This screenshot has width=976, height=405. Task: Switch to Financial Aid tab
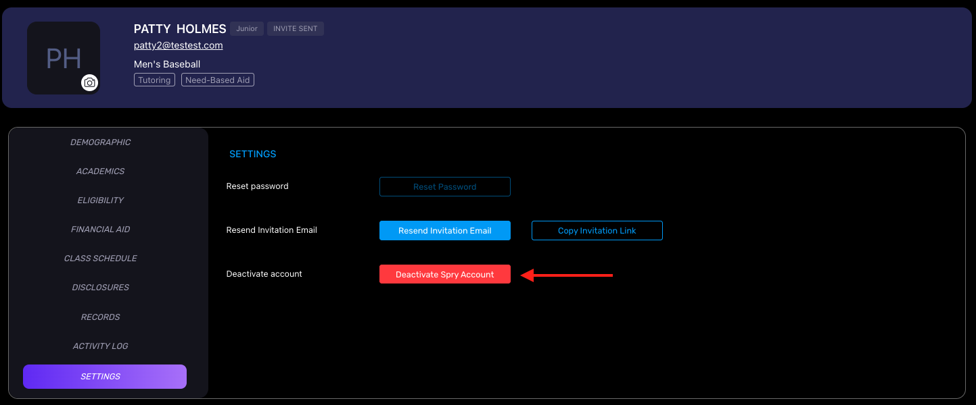click(101, 230)
